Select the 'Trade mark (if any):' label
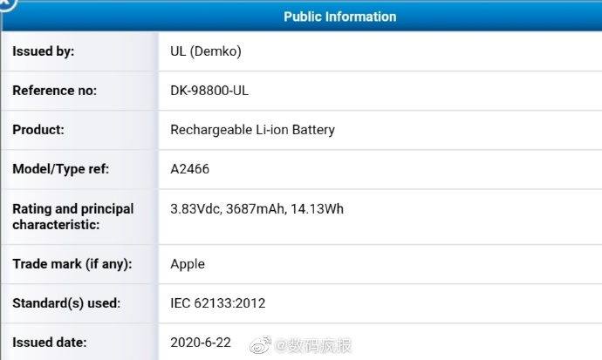 (x=72, y=263)
